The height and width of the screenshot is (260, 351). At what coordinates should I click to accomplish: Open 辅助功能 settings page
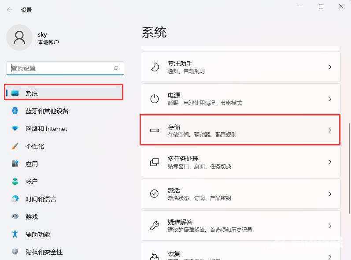pos(64,234)
